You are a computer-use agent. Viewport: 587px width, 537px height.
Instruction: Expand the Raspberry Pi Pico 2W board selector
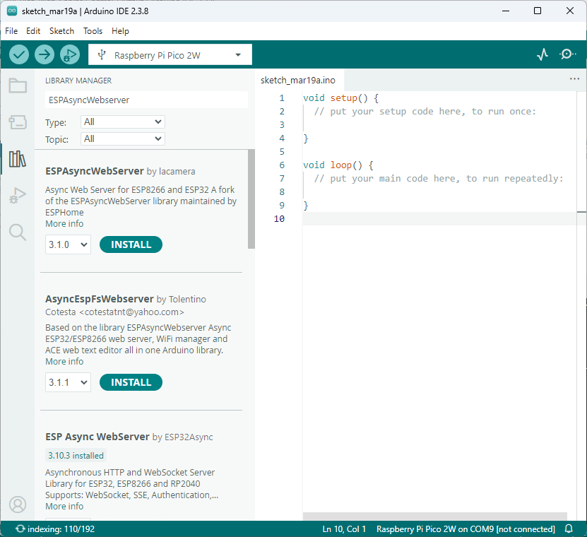point(170,55)
